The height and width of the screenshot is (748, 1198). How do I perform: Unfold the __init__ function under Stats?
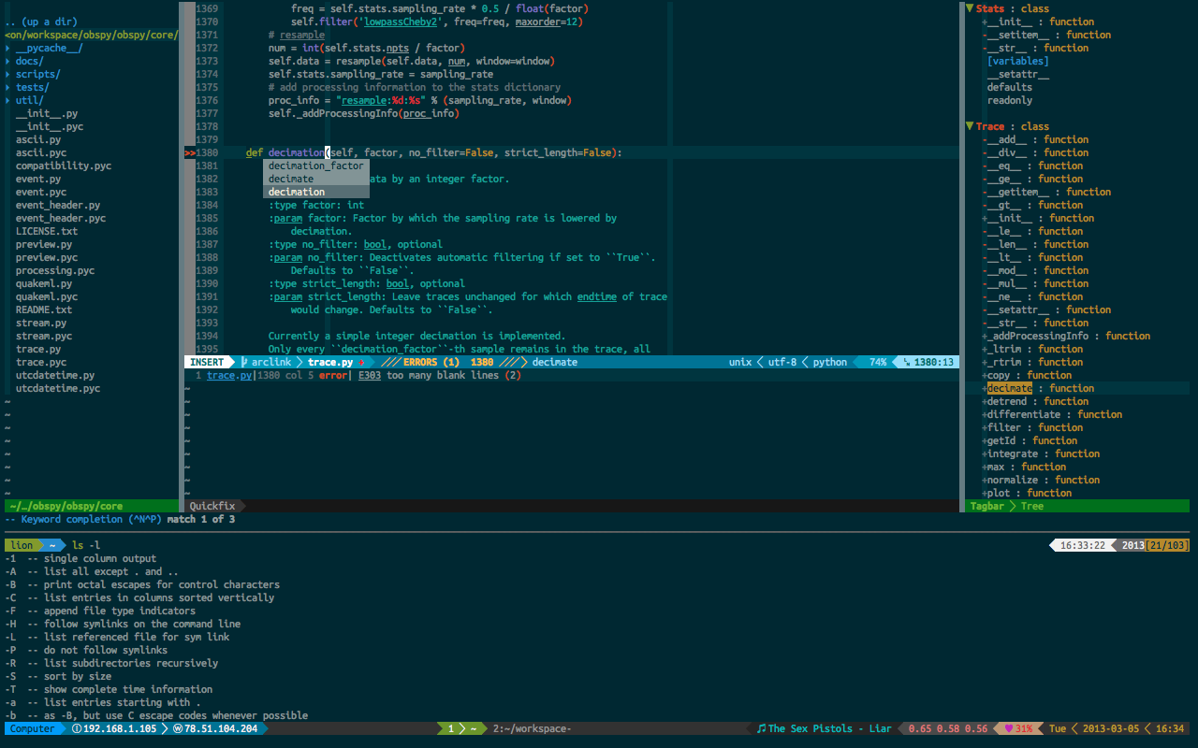coord(985,22)
